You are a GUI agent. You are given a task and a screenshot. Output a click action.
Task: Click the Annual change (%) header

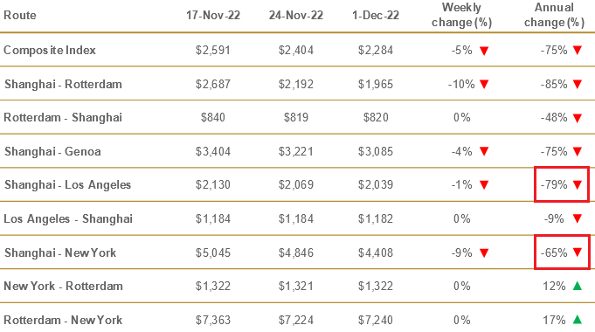click(x=554, y=15)
